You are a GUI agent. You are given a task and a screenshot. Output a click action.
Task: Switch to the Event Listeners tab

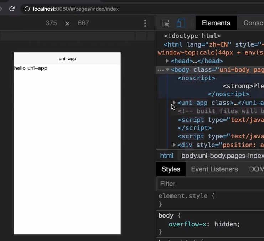[x=214, y=169]
